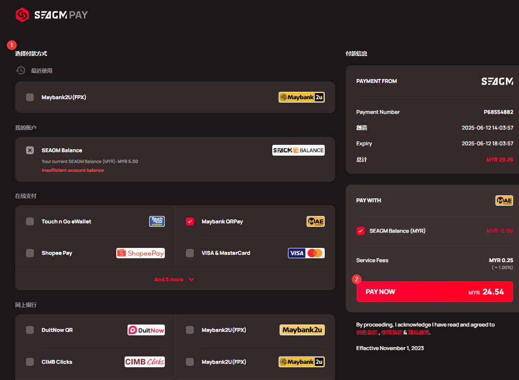Click the 'Effective November 1, 2023' text
519x380 pixels.
(x=390, y=348)
